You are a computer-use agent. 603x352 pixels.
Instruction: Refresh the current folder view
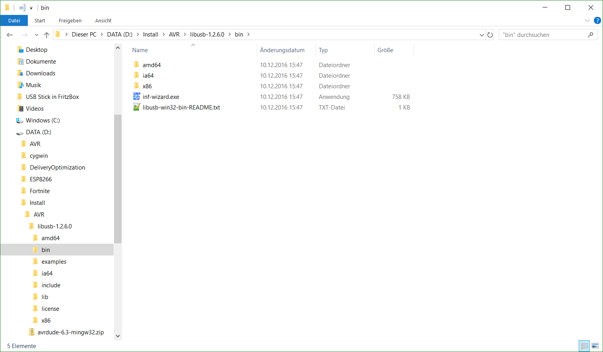[490, 35]
